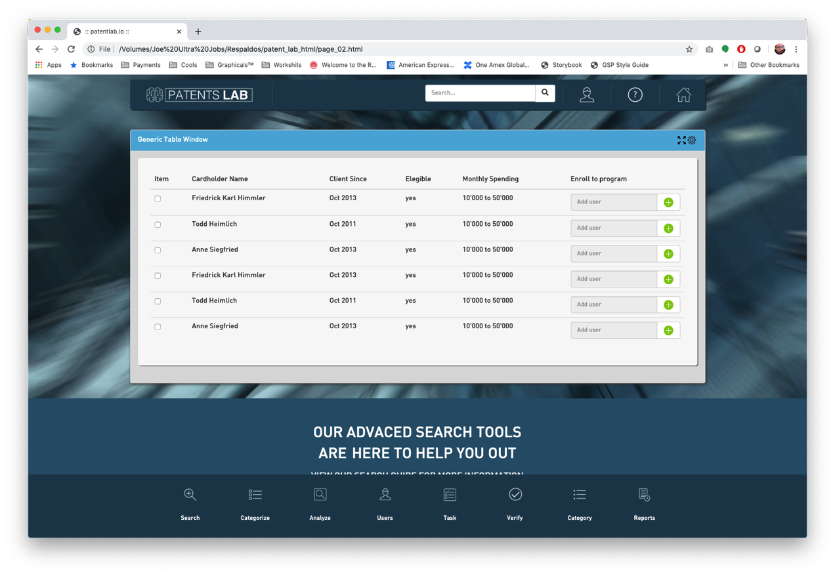835x575 pixels.
Task: Click the Search field in header
Action: click(481, 93)
